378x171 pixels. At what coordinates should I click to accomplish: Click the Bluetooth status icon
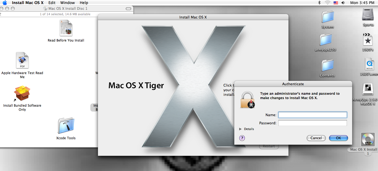click(x=319, y=3)
